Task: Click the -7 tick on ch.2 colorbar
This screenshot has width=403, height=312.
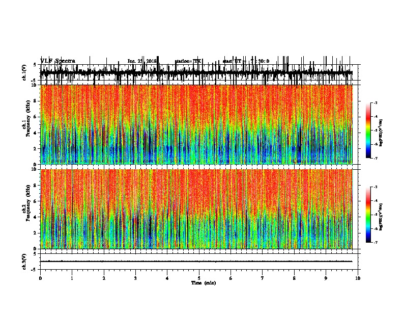Action: click(x=375, y=243)
